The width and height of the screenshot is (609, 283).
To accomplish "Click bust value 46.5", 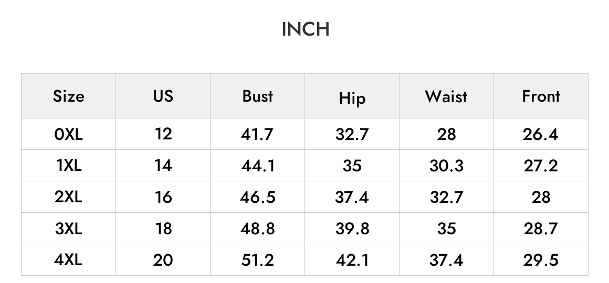I will click(257, 197).
